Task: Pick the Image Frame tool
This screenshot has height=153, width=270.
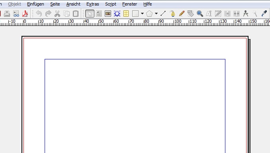Action: (108, 14)
